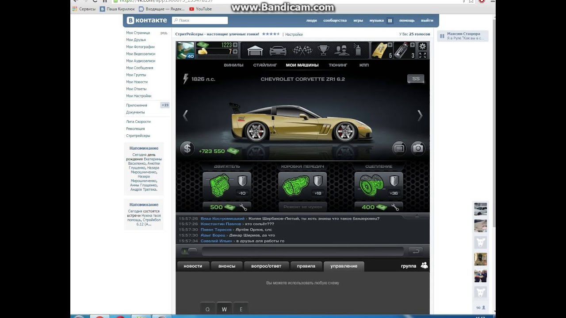Open the вопрос/ответ tab
The width and height of the screenshot is (566, 318).
click(266, 266)
